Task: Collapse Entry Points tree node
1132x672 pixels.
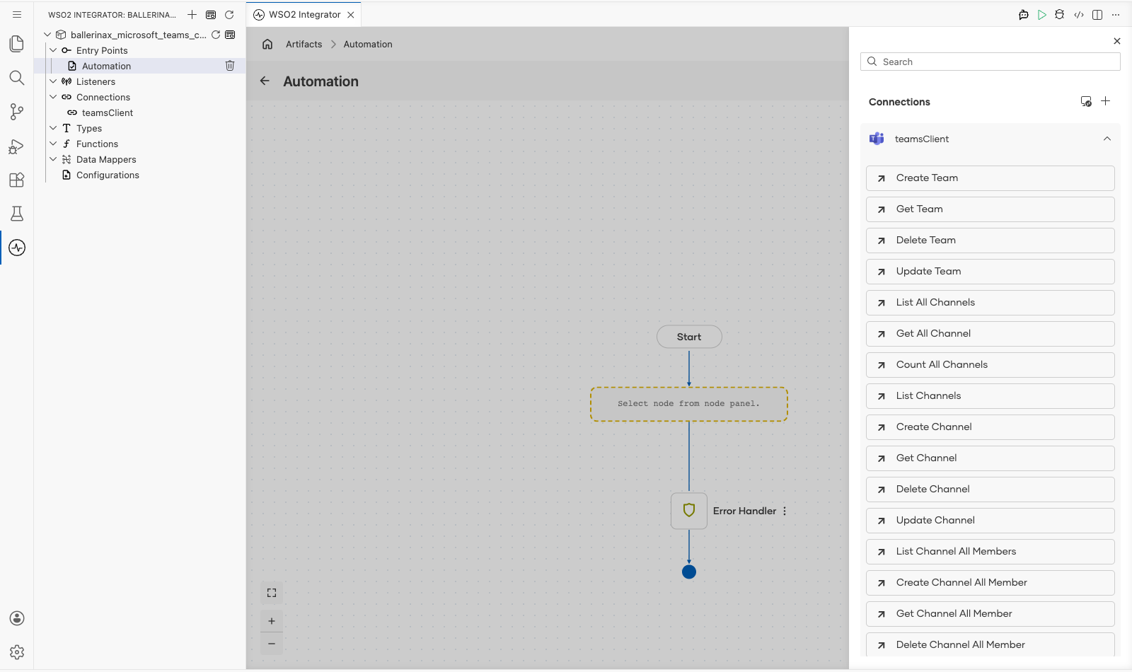Action: (x=53, y=50)
